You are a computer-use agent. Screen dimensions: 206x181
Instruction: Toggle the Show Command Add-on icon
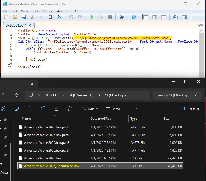(x=184, y=17)
